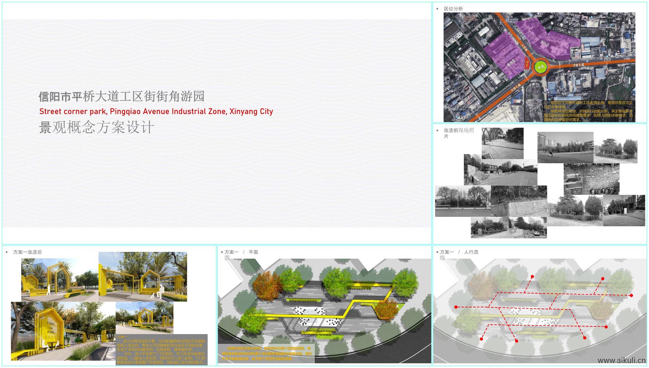This screenshot has width=649, height=368.
Task: Select the yellow plan caption starting 运用折线形式
Action: pyautogui.click(x=266, y=354)
